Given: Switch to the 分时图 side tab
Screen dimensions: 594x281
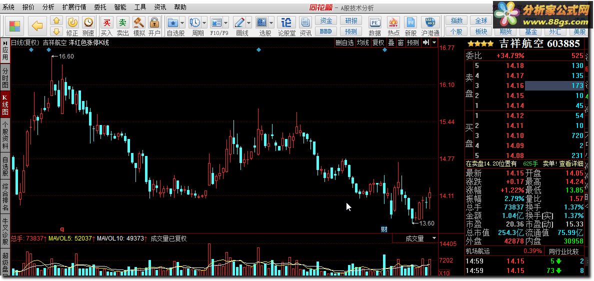Looking at the screenshot, I should (x=5, y=78).
